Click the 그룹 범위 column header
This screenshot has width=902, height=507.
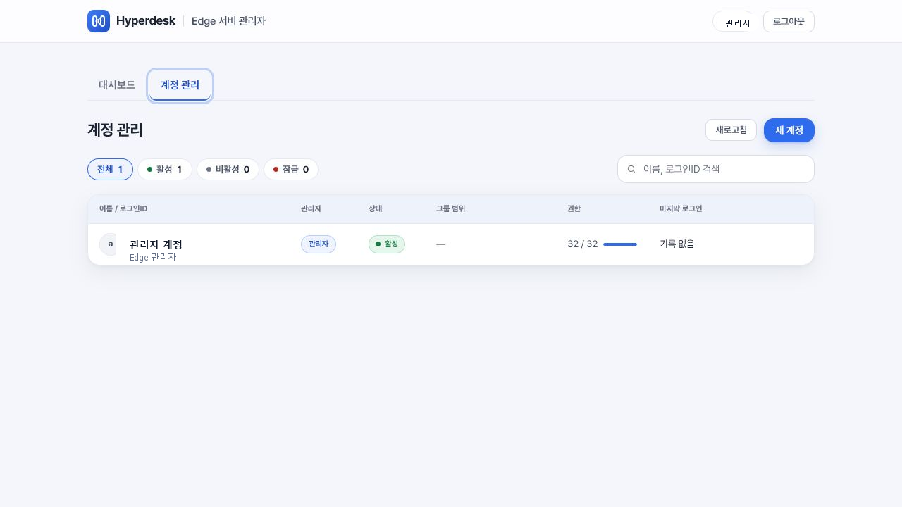click(450, 209)
